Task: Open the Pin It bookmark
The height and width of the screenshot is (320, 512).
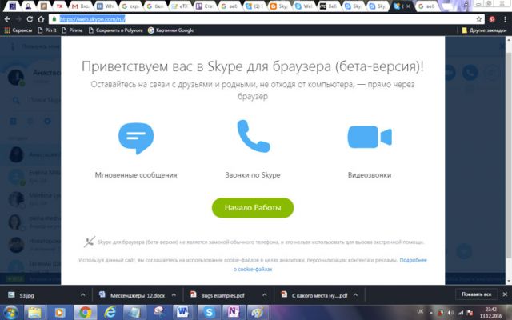Action: click(47, 30)
